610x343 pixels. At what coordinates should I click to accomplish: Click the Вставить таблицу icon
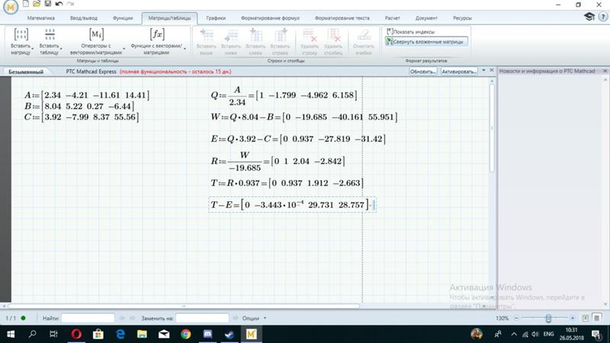(x=49, y=34)
